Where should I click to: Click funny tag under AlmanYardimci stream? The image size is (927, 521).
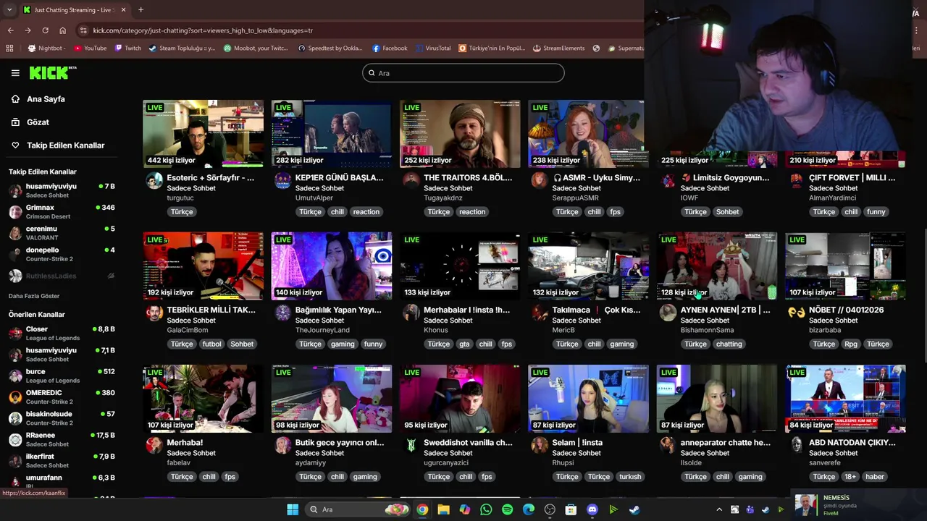(x=876, y=212)
